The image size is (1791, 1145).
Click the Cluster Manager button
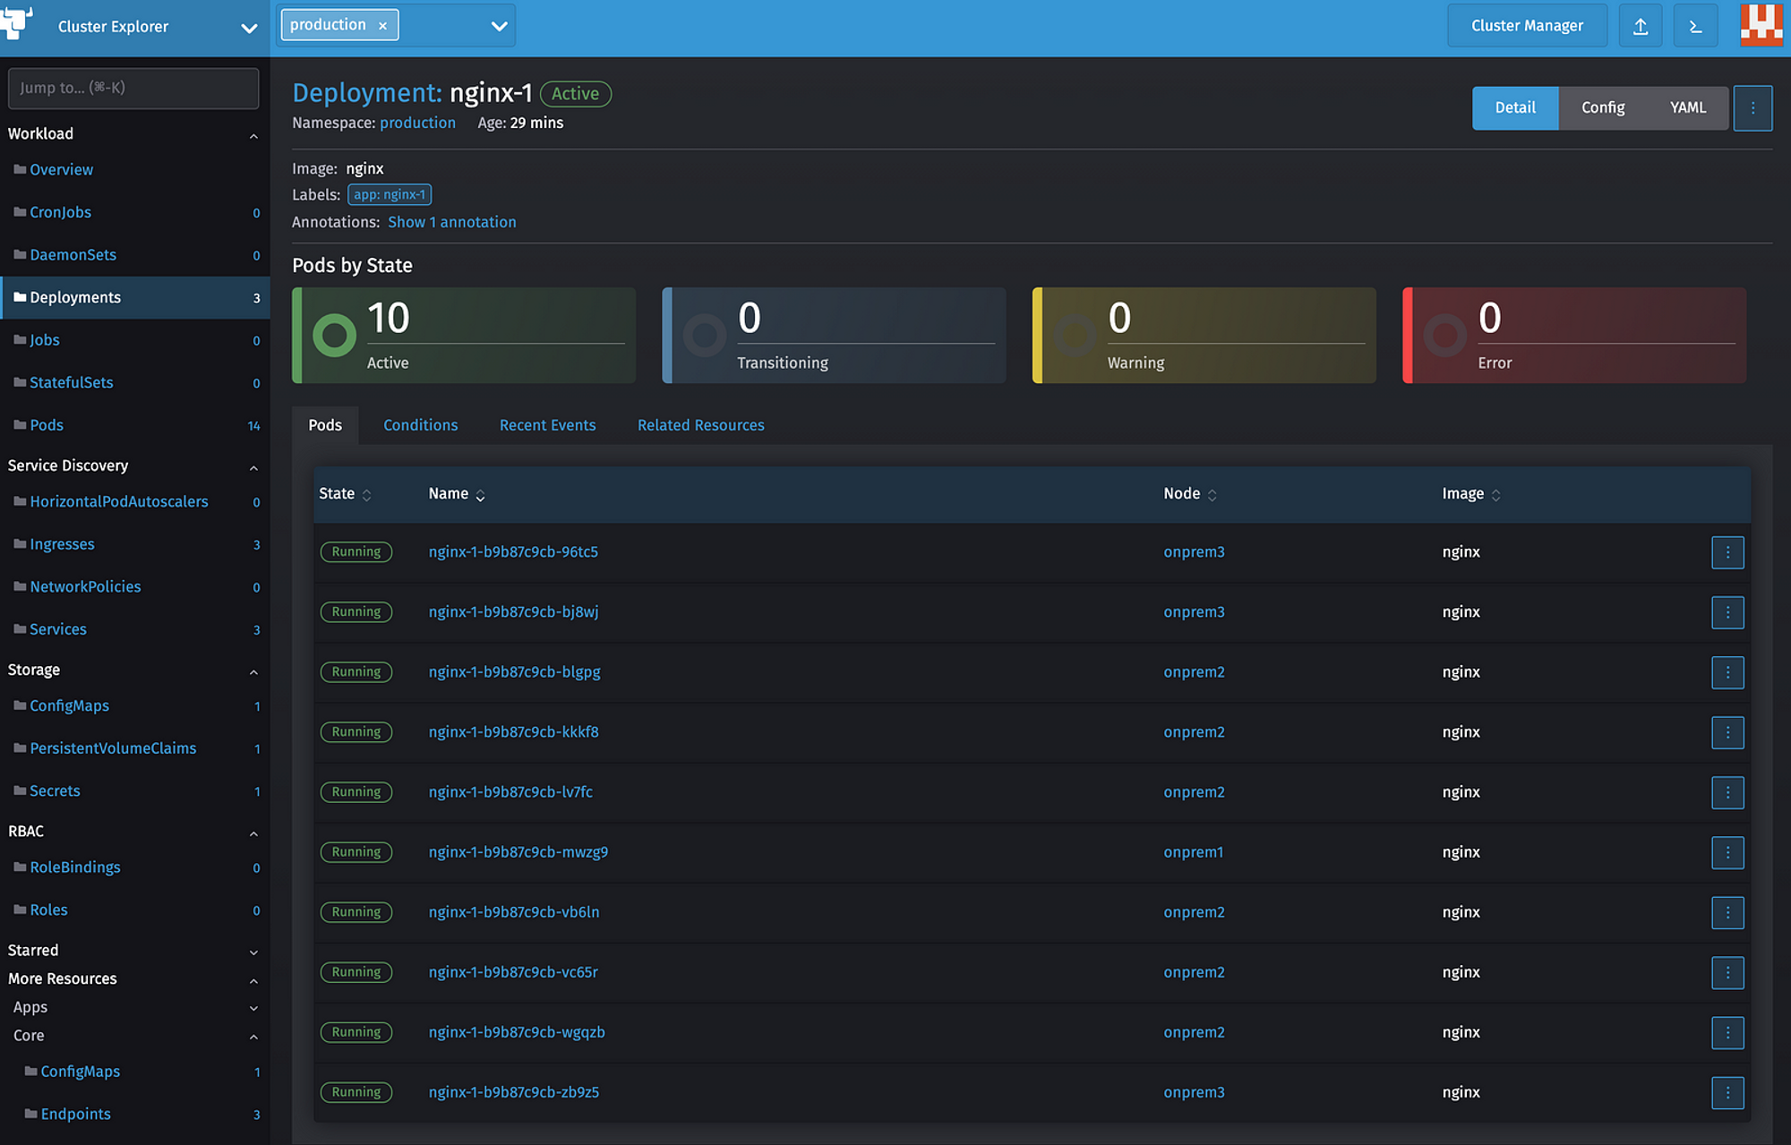pos(1526,26)
